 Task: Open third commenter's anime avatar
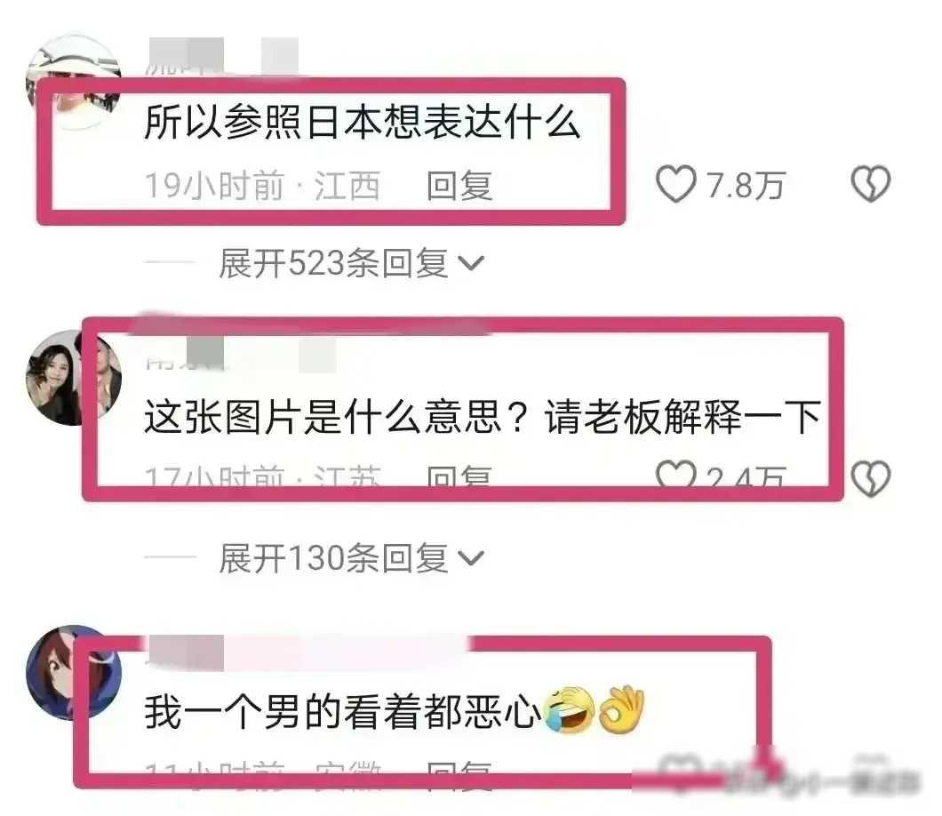pos(74,672)
